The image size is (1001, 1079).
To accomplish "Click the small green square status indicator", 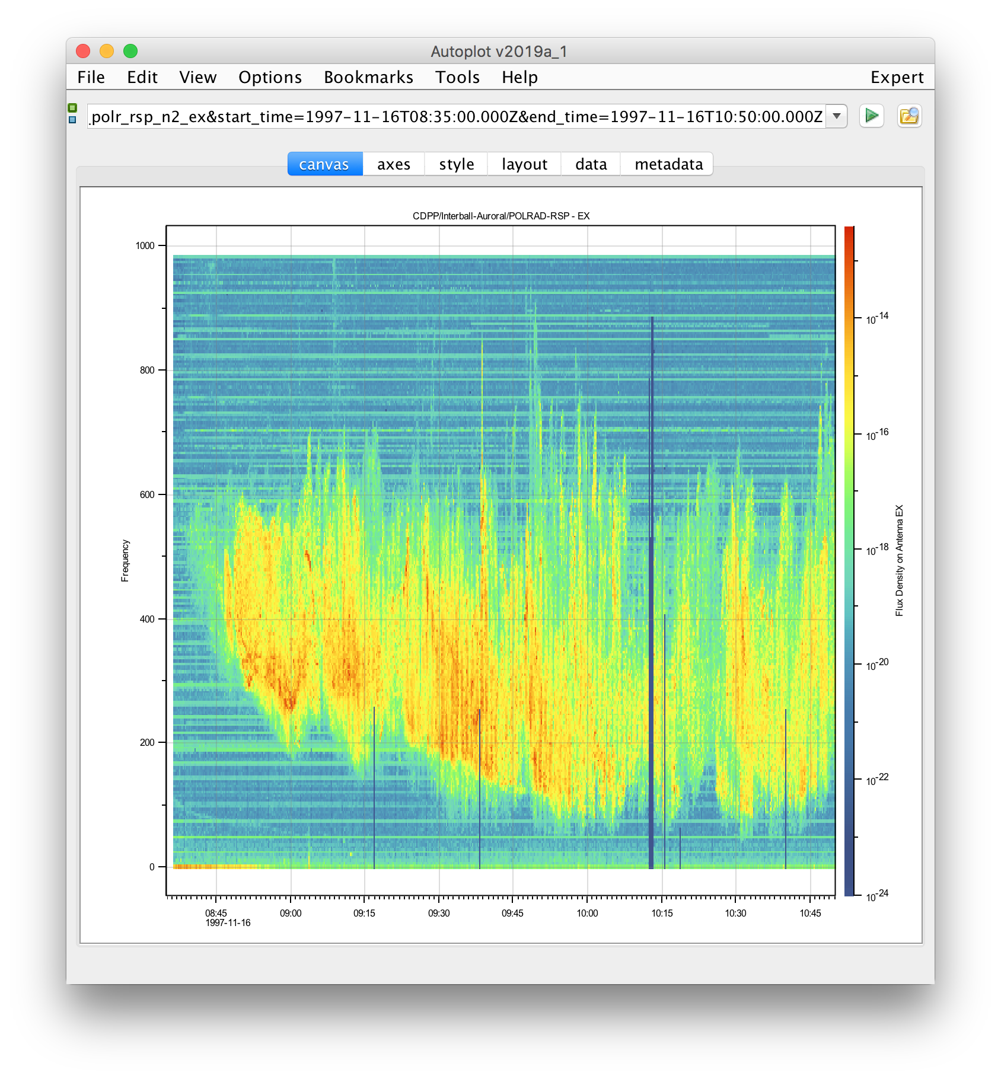I will (x=72, y=107).
